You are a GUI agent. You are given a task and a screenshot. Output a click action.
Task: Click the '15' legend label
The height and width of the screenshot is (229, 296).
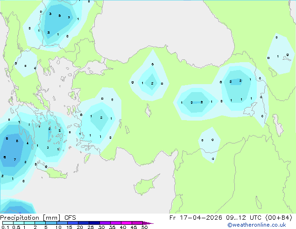[x=69, y=227]
